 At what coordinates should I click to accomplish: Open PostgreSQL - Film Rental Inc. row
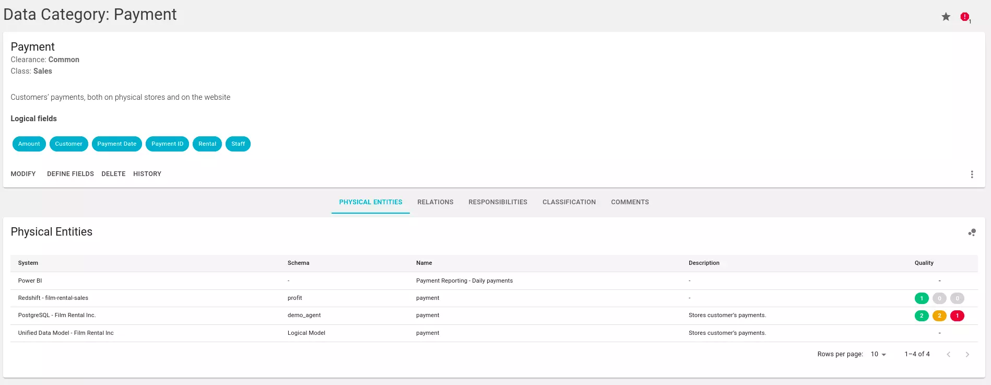[x=494, y=316]
